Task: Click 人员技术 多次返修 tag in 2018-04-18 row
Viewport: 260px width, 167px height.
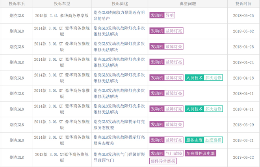Action: [204, 78]
